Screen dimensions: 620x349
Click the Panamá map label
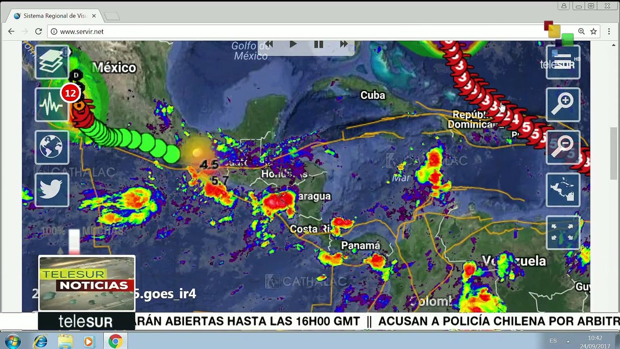point(360,246)
